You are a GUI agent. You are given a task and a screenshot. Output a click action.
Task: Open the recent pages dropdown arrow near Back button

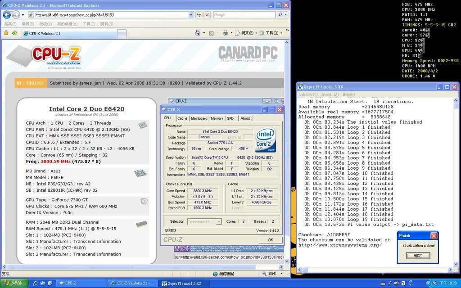click(x=23, y=15)
